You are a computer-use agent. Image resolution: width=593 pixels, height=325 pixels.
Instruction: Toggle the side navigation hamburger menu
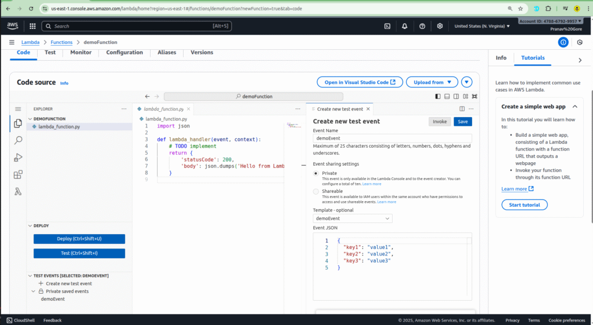tap(12, 42)
